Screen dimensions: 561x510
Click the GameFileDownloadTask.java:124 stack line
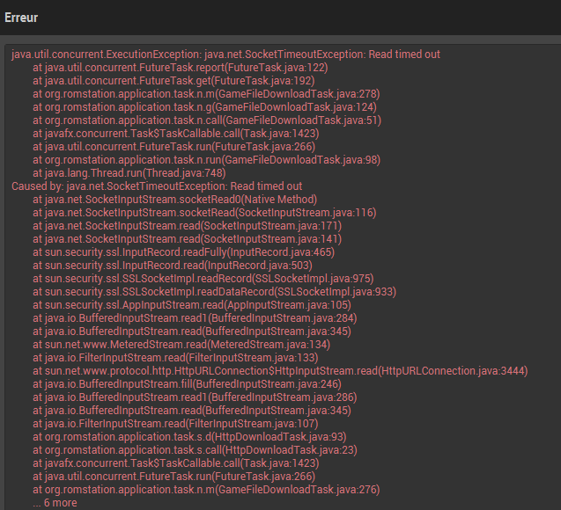206,107
